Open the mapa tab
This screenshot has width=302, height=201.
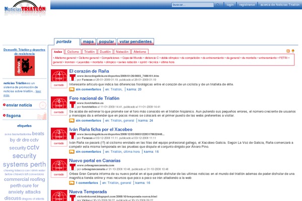88,42
